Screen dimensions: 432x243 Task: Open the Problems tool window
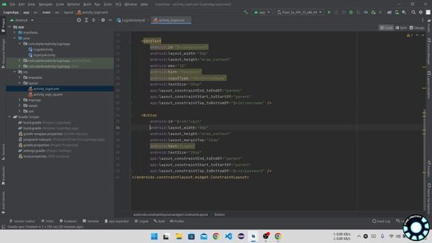click(x=68, y=221)
